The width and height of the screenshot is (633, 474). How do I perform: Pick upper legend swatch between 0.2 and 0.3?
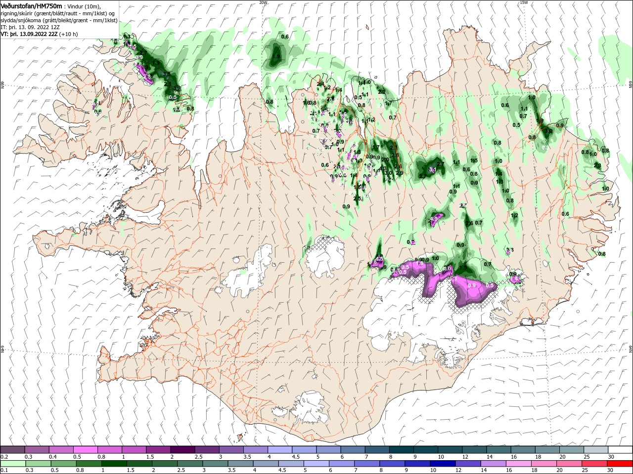coord(12,450)
